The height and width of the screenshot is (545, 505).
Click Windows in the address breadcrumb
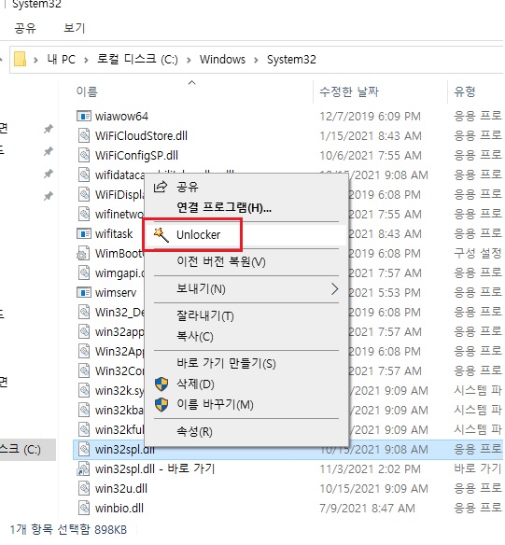222,60
